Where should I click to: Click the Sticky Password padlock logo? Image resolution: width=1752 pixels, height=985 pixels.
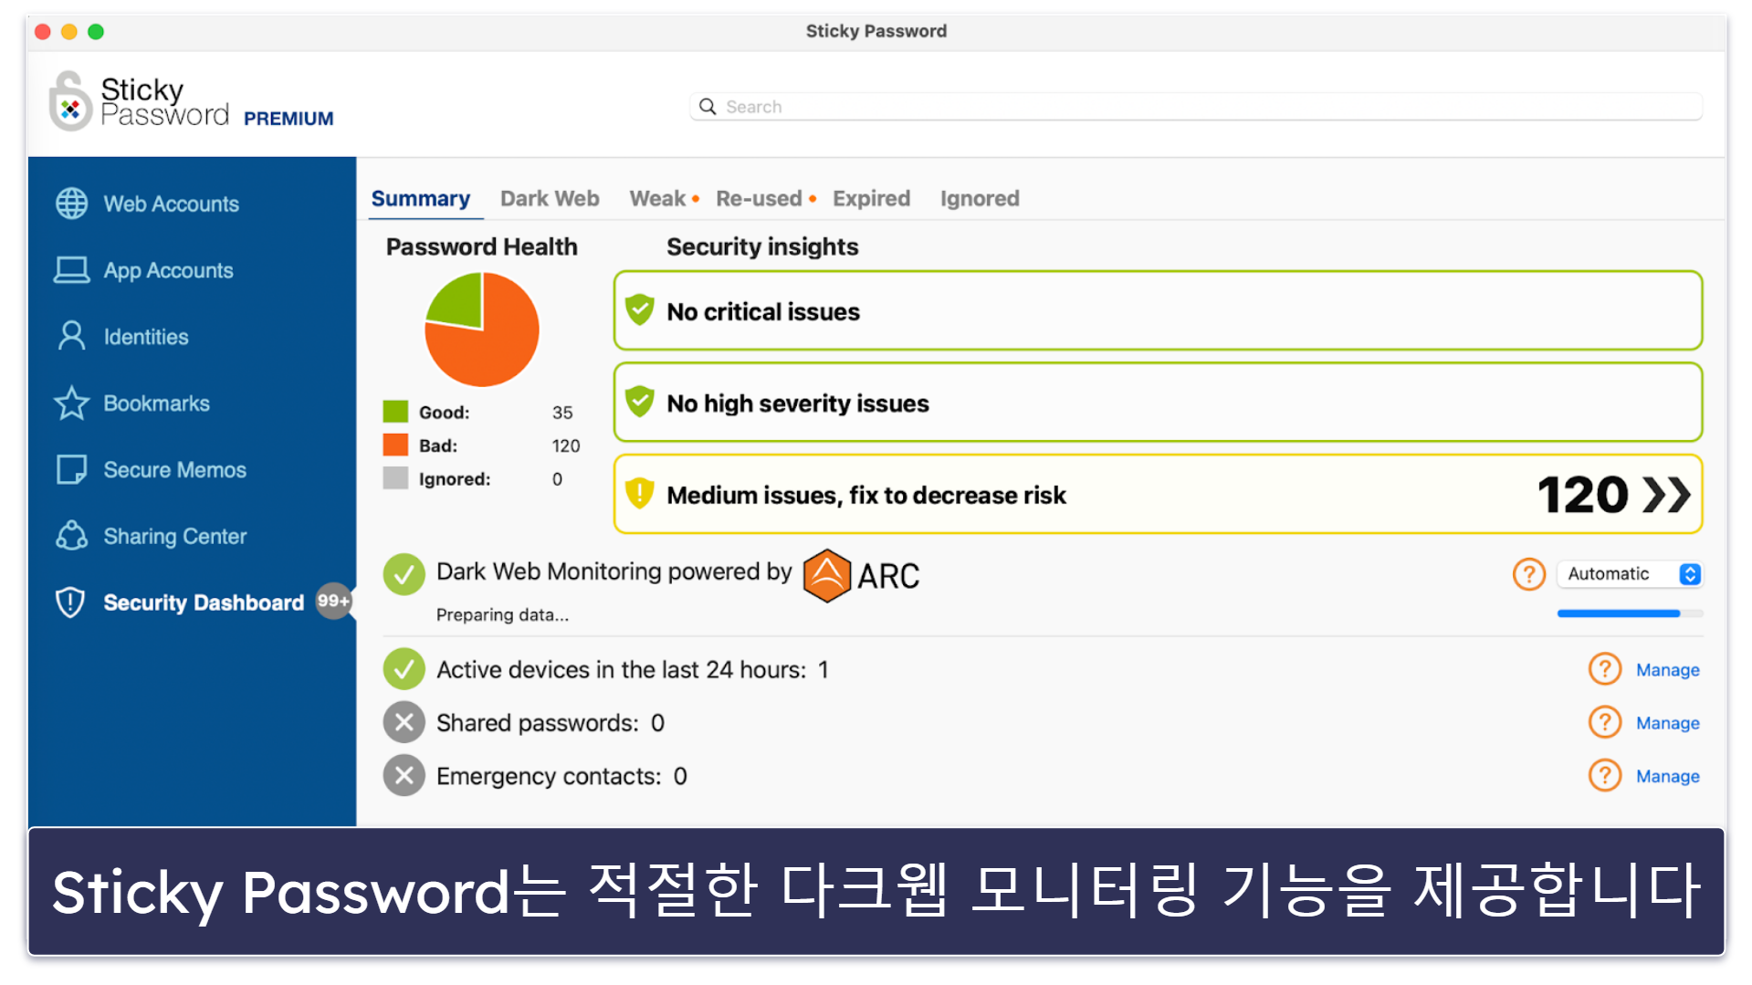(x=70, y=101)
